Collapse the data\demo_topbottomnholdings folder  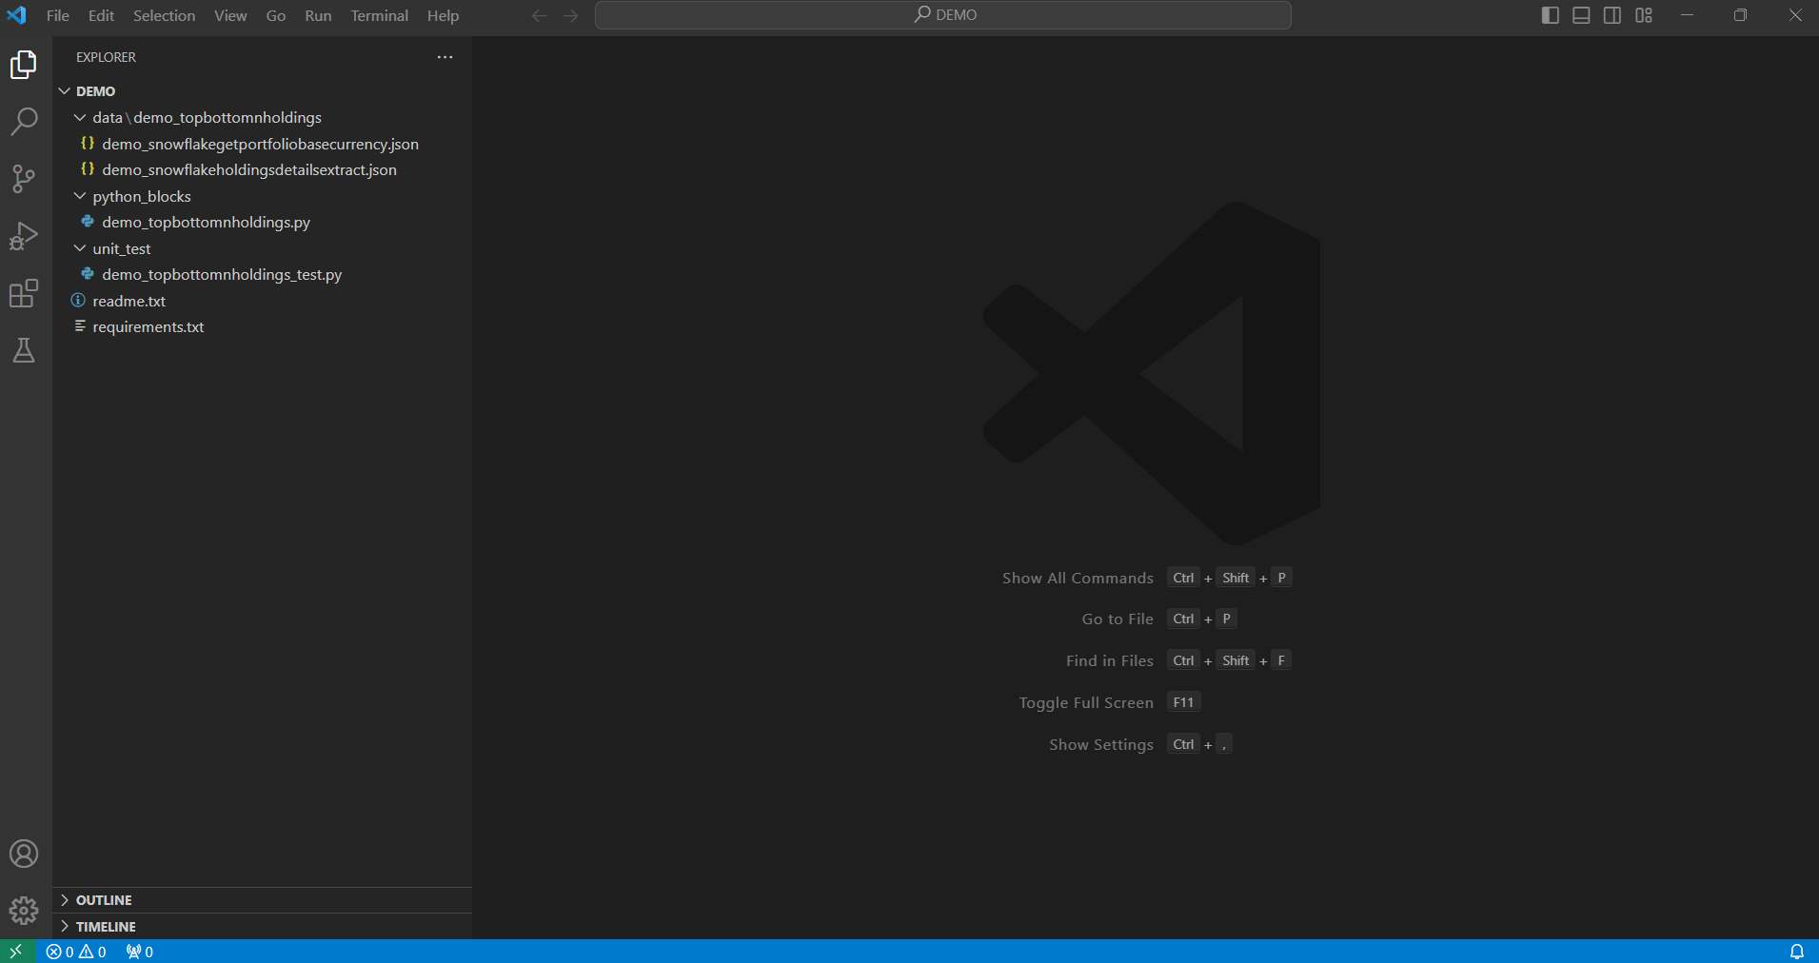tap(262, 117)
